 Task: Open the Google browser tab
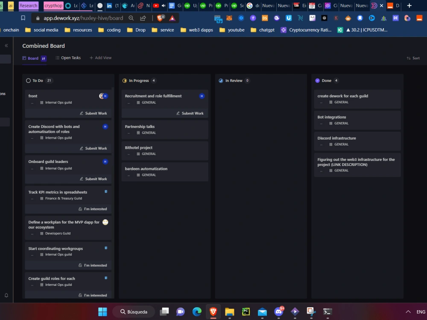point(253,6)
